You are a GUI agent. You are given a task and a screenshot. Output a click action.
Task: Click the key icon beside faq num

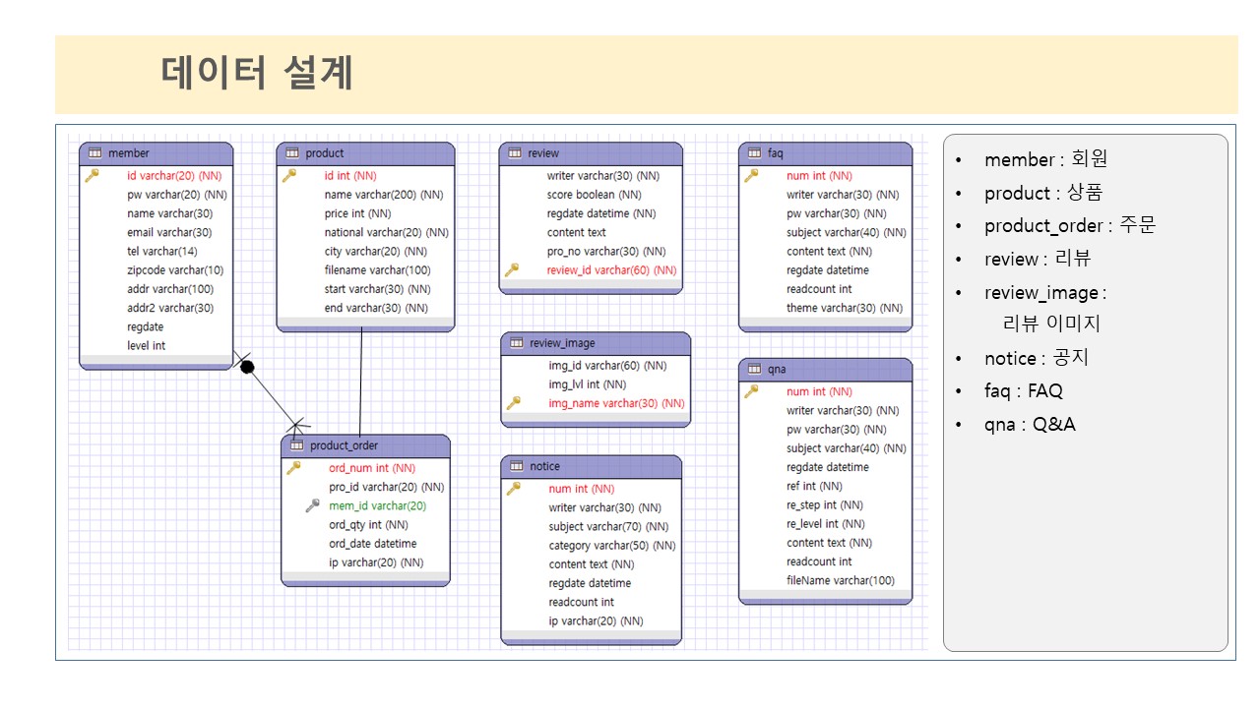click(x=752, y=176)
